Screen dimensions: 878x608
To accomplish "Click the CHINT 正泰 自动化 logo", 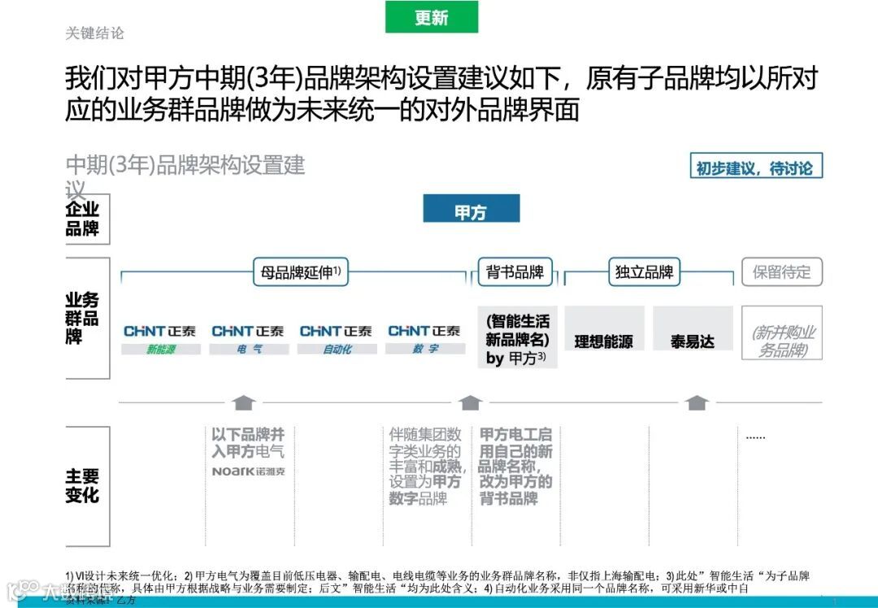I will (337, 339).
